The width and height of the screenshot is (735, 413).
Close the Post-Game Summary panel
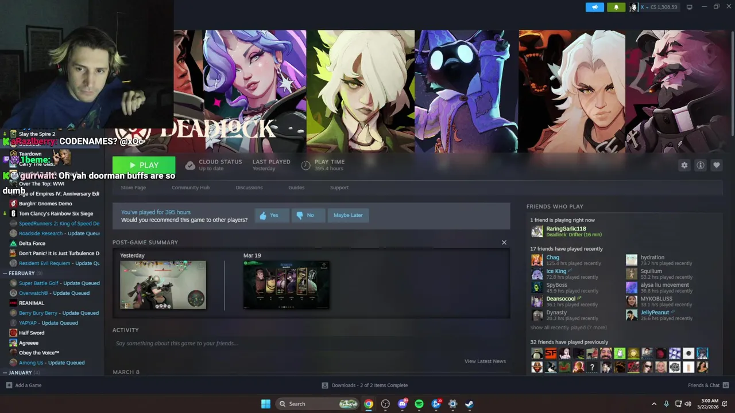[504, 243]
